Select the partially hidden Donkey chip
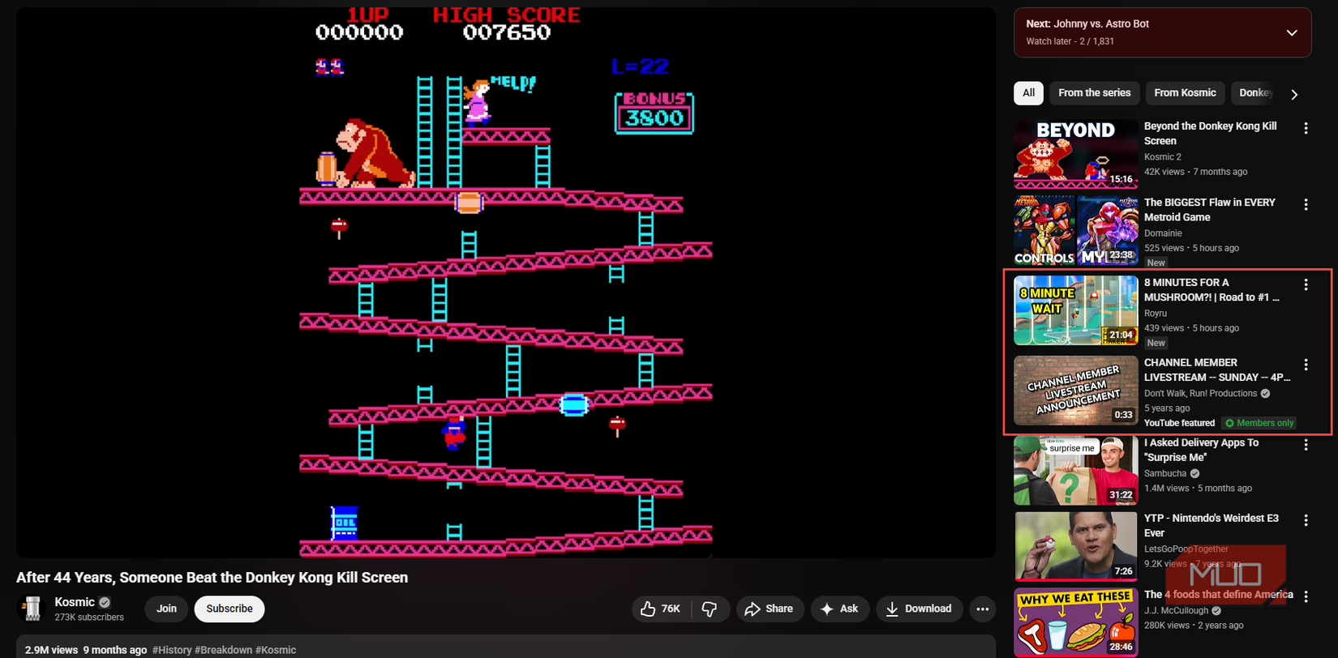The height and width of the screenshot is (658, 1338). click(x=1254, y=93)
